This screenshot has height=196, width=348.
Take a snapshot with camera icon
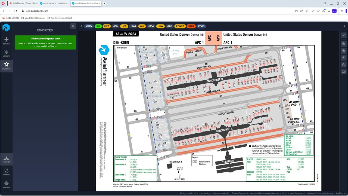[x=302, y=11]
